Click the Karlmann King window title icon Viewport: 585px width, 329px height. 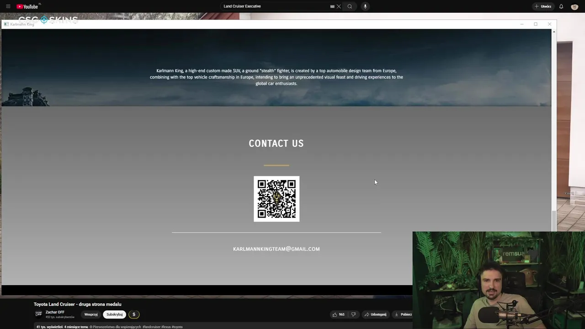pyautogui.click(x=6, y=24)
